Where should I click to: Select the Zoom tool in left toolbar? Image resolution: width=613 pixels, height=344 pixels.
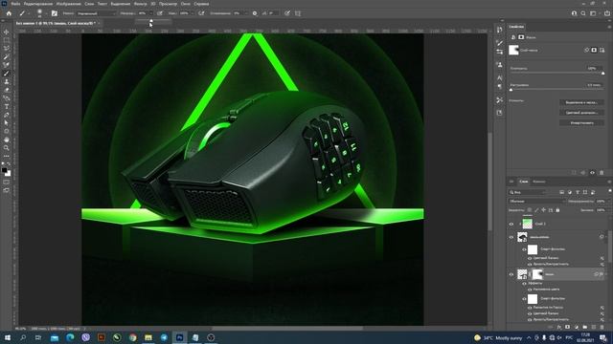click(7, 148)
